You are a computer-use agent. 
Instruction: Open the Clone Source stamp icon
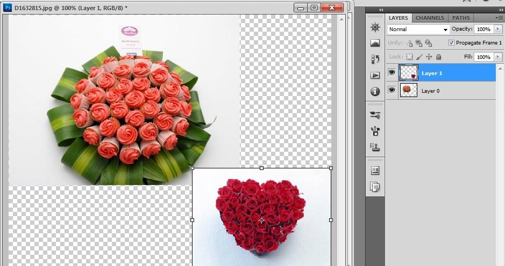[375, 146]
